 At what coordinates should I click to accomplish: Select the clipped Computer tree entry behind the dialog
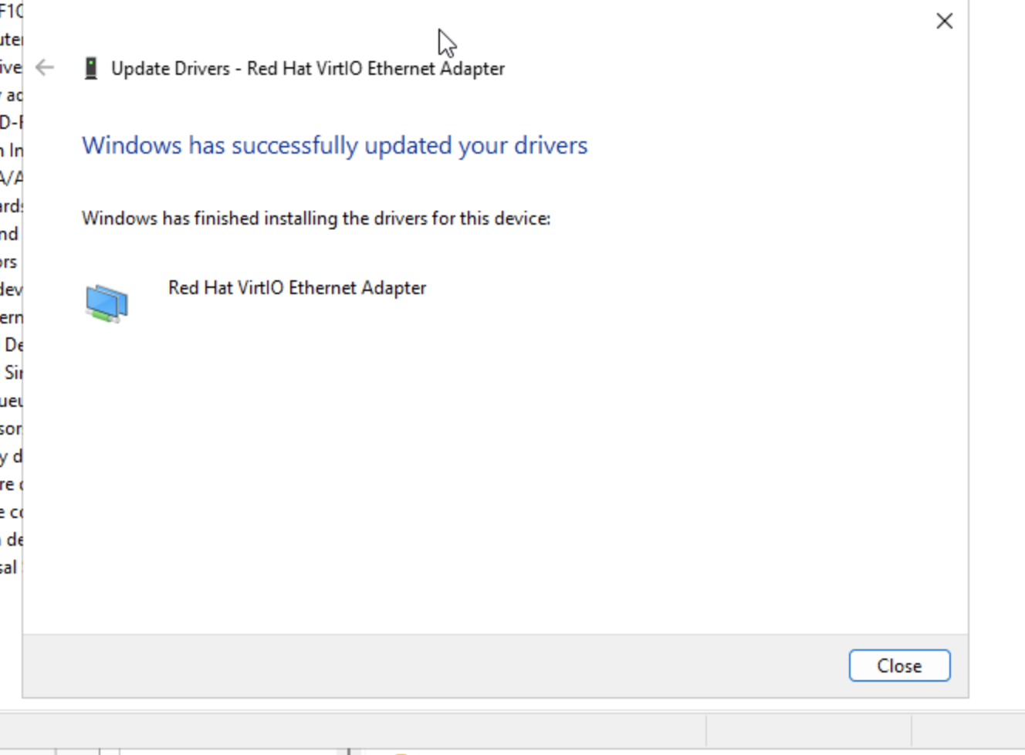(11, 39)
